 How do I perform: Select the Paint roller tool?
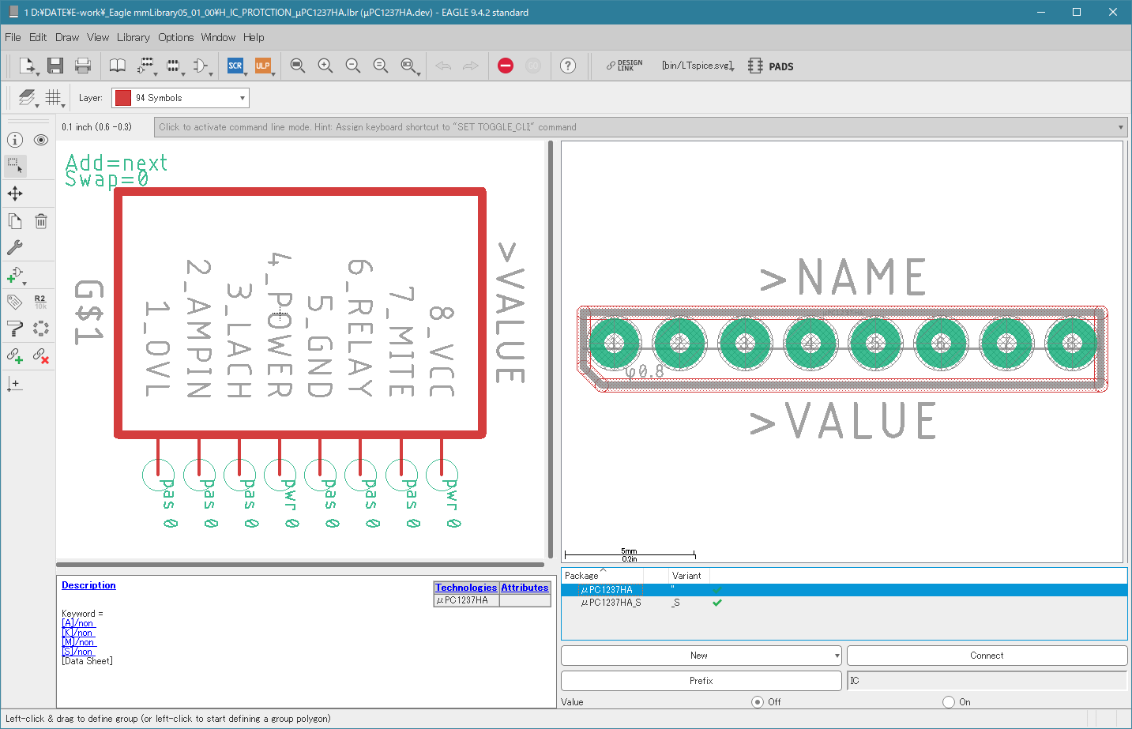tap(15, 329)
